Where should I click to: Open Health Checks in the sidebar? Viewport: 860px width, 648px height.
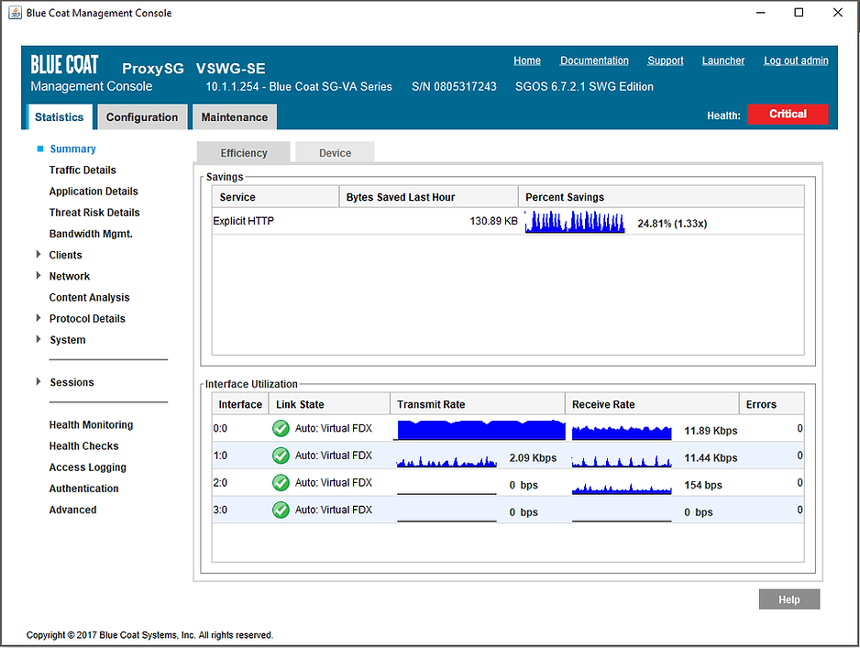(84, 445)
